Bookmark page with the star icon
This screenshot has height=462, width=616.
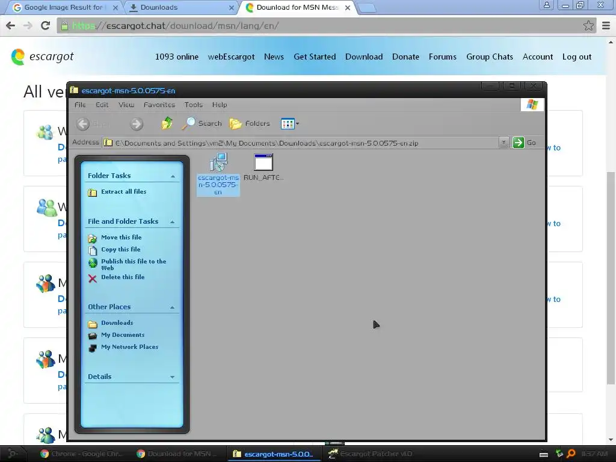(588, 25)
